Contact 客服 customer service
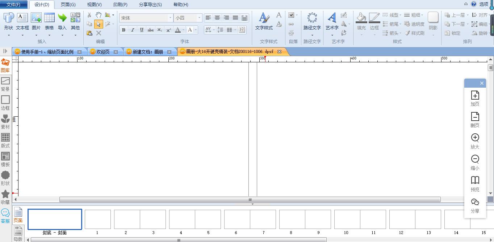 (x=5, y=216)
